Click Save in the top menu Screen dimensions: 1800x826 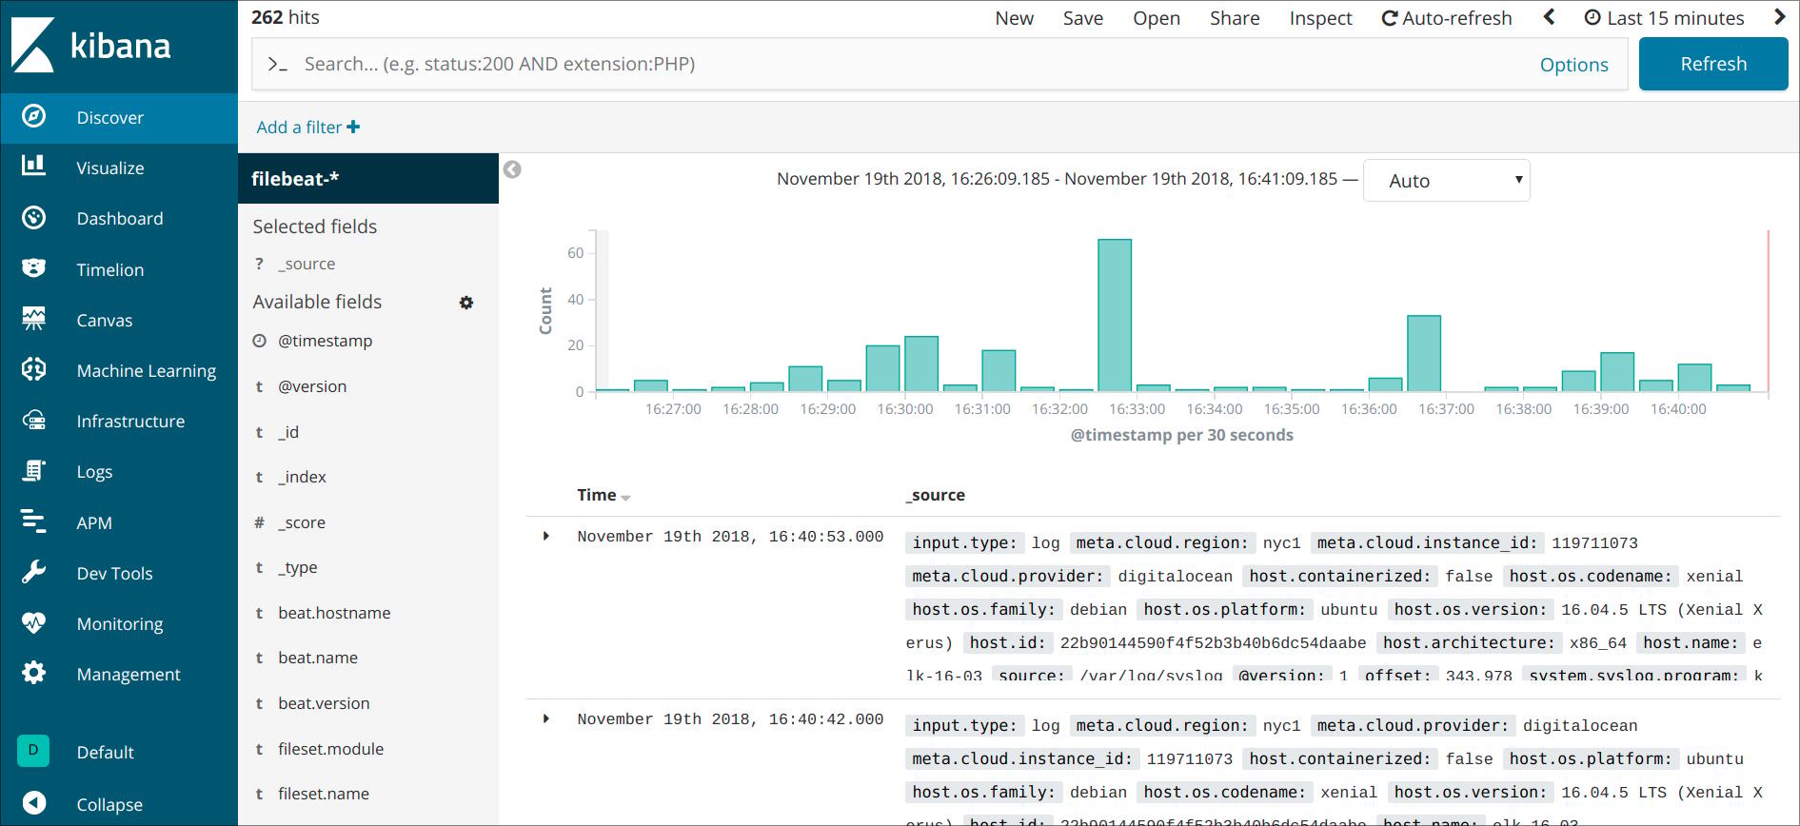[1083, 18]
